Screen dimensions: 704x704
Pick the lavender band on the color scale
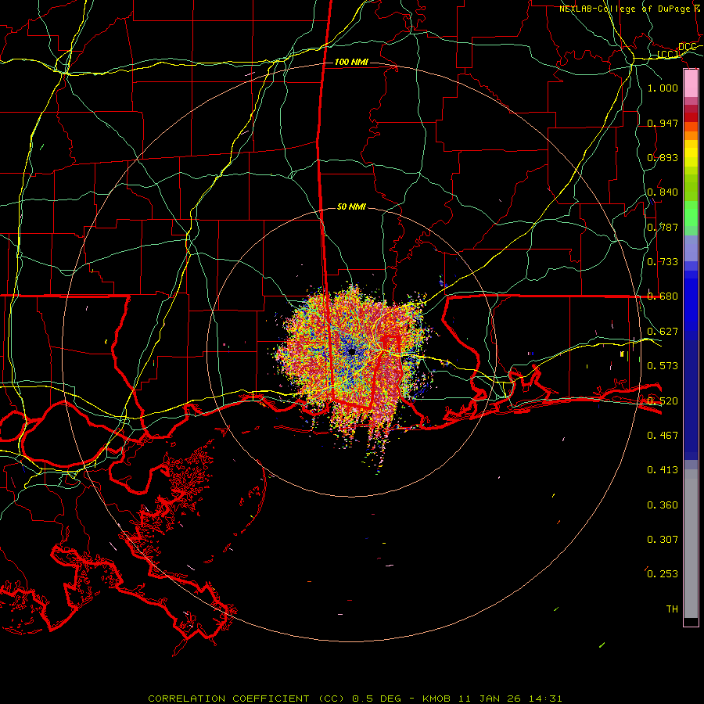click(691, 248)
